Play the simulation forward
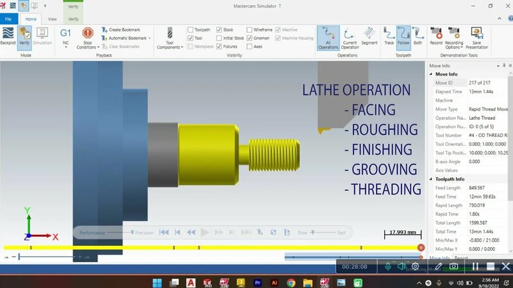The image size is (513, 288). tap(205, 232)
